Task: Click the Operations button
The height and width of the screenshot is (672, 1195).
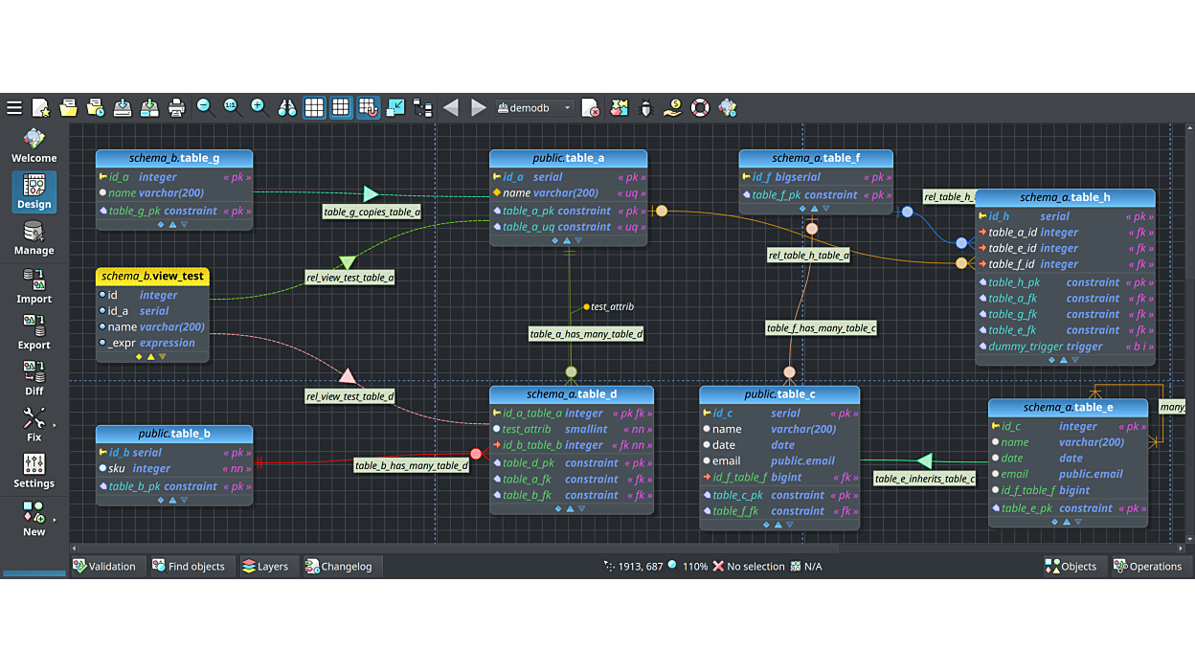Action: 1147,567
